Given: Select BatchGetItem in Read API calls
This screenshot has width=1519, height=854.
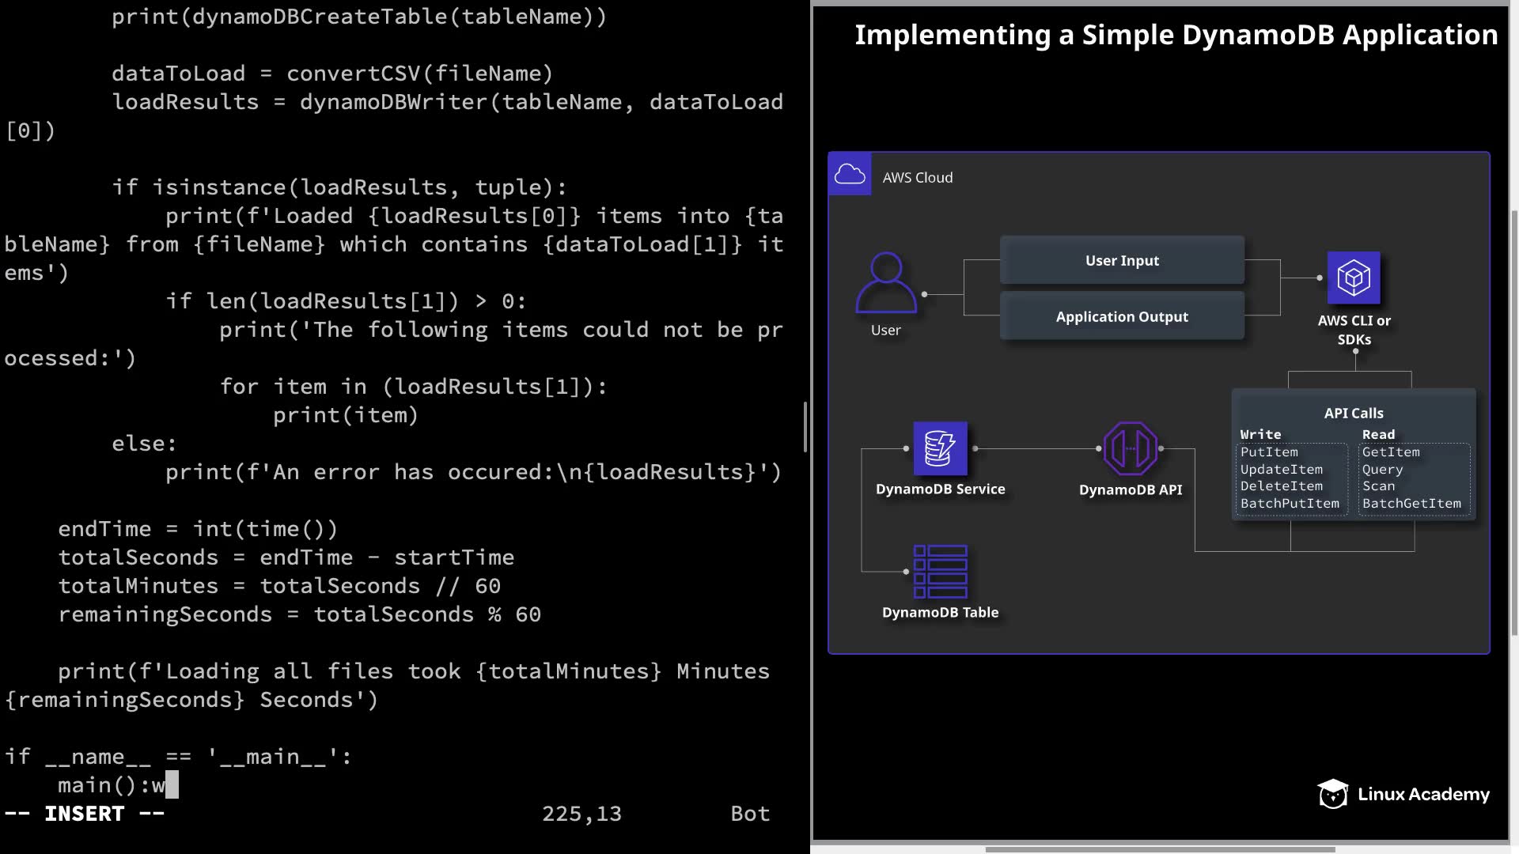Looking at the screenshot, I should click(x=1411, y=504).
